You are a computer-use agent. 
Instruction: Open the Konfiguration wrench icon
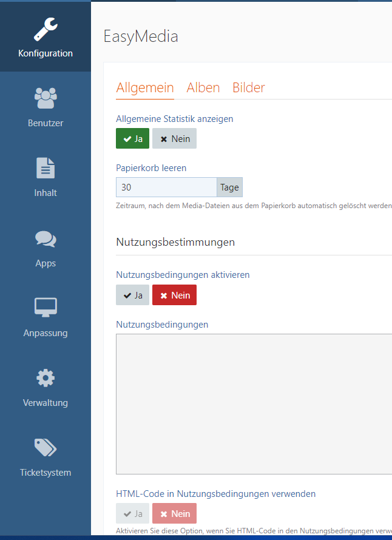(x=46, y=29)
